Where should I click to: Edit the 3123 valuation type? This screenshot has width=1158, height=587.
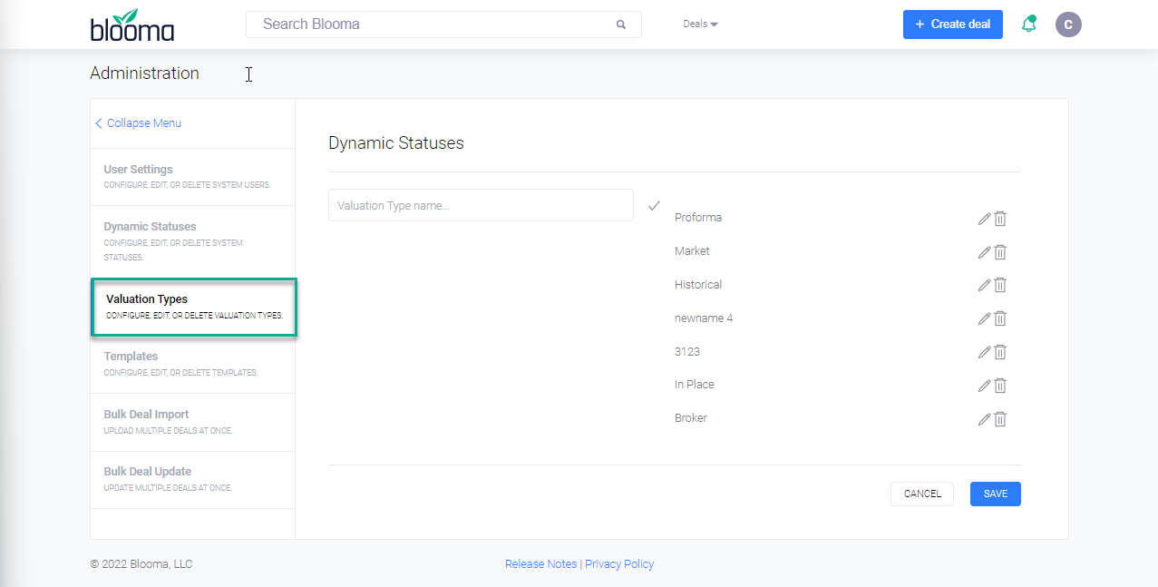click(x=984, y=352)
